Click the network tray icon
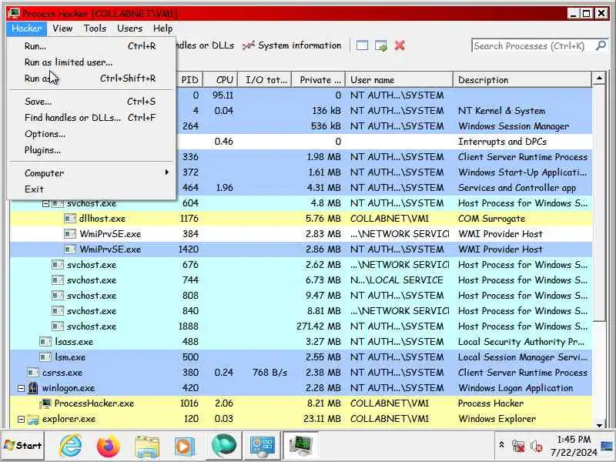This screenshot has width=616, height=462. (x=518, y=447)
